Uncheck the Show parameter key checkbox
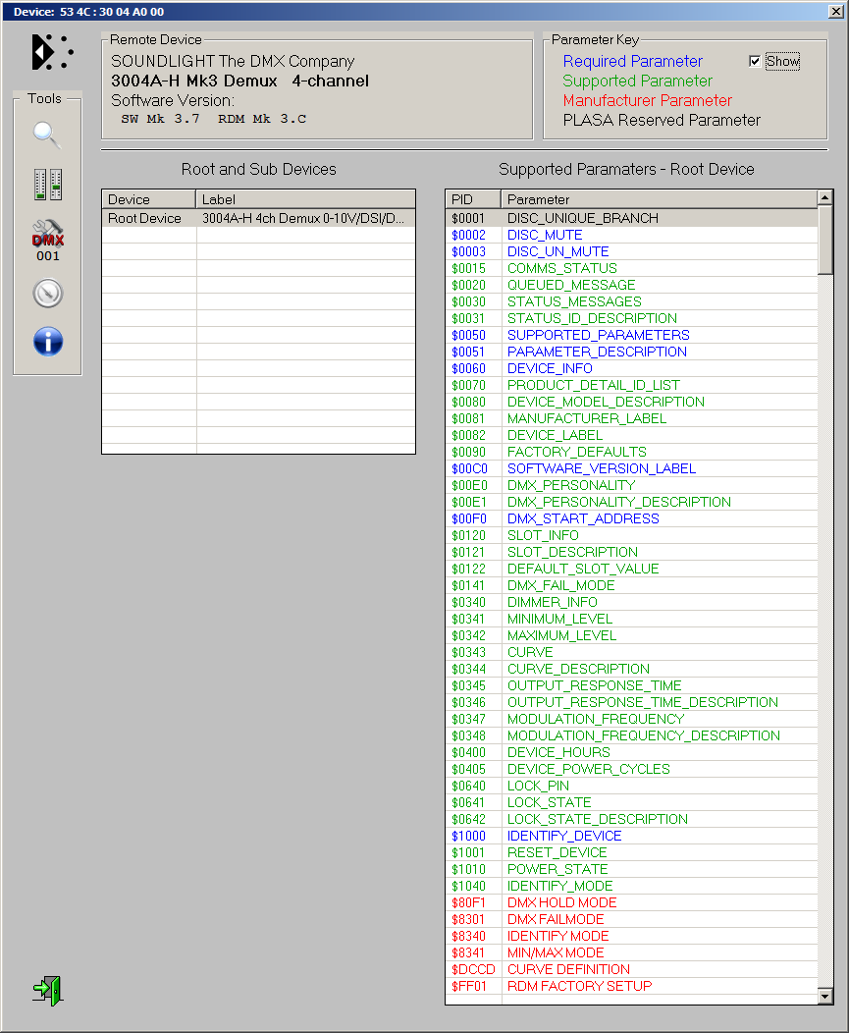The height and width of the screenshot is (1033, 849). (755, 62)
